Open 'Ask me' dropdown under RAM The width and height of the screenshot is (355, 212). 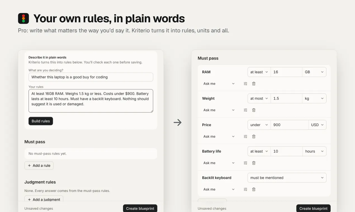219,84
